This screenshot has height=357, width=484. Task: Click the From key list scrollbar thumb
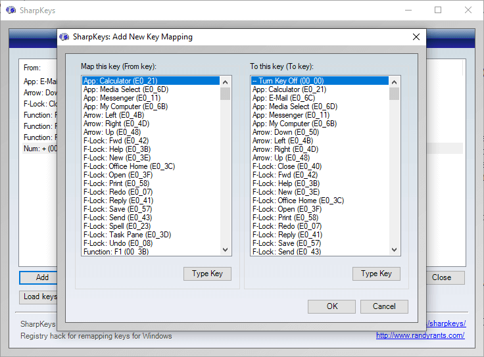point(226,94)
